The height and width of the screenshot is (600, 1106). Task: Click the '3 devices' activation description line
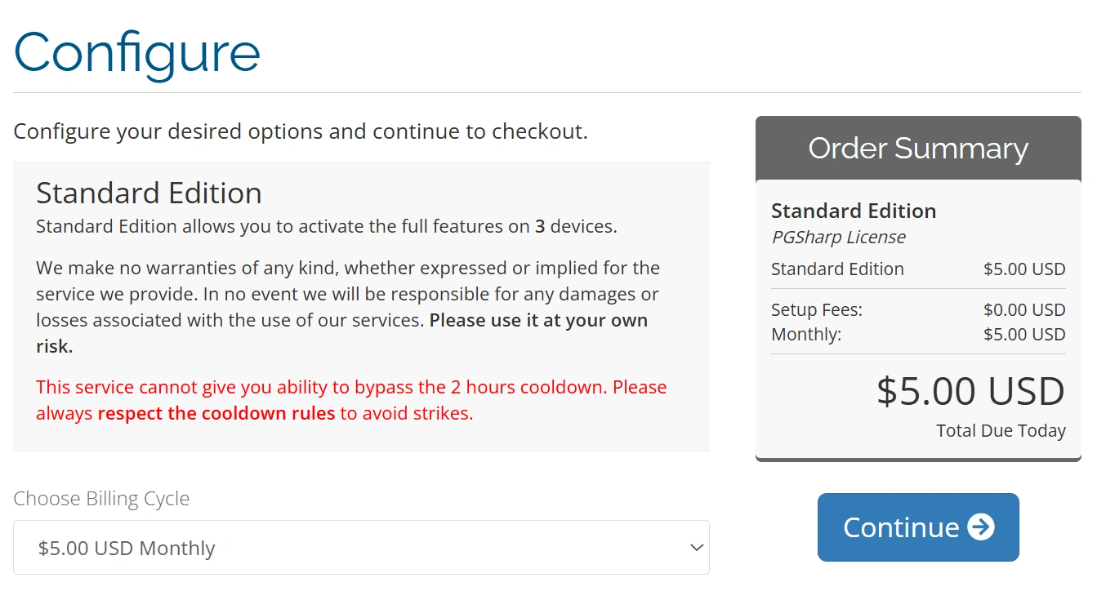327,227
